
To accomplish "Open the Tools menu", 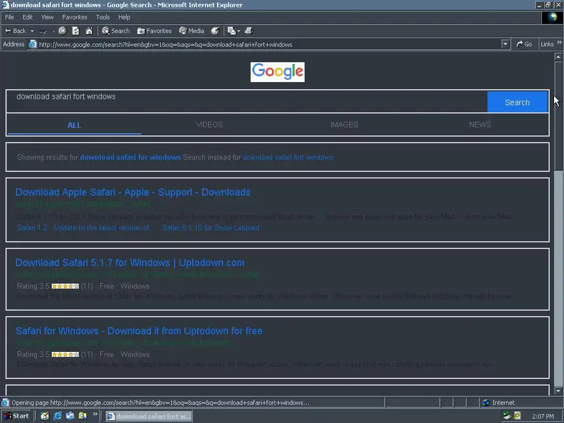I will tap(102, 17).
